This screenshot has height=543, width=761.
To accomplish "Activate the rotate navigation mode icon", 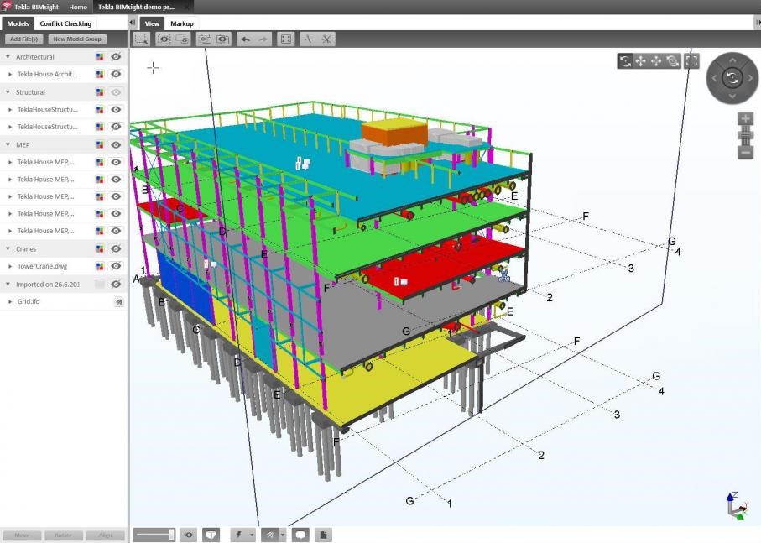I will click(x=625, y=61).
